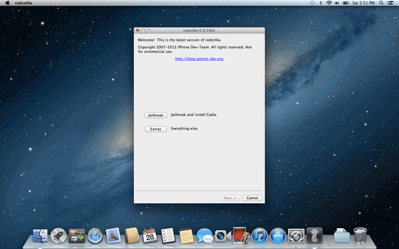Open the blog.iphone-dev.org link
This screenshot has width=399, height=249.
pyautogui.click(x=199, y=59)
